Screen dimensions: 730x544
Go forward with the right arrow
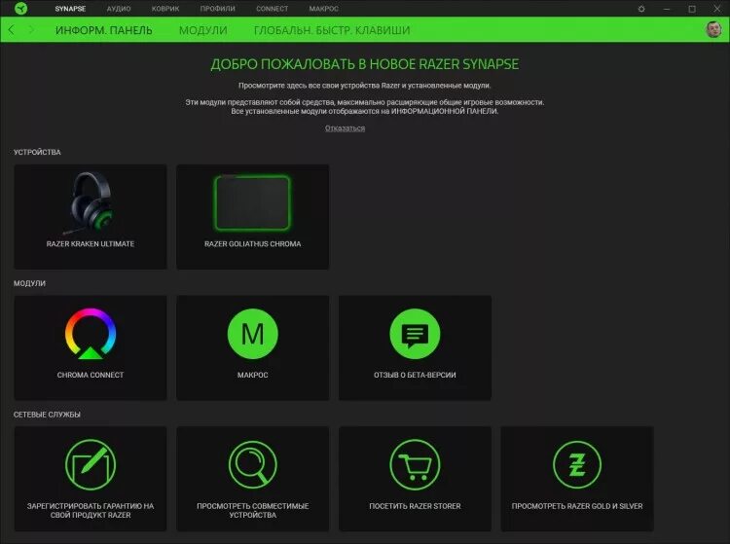pyautogui.click(x=31, y=30)
